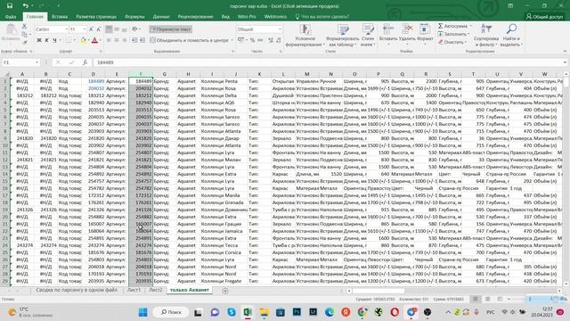Open Очистить clear dropdown

click(452, 42)
